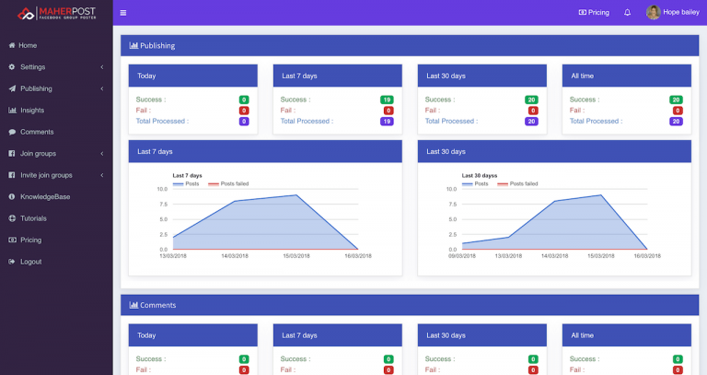Expand the Publishing submenu arrow
Viewport: 707px width, 375px height.
[101, 88]
